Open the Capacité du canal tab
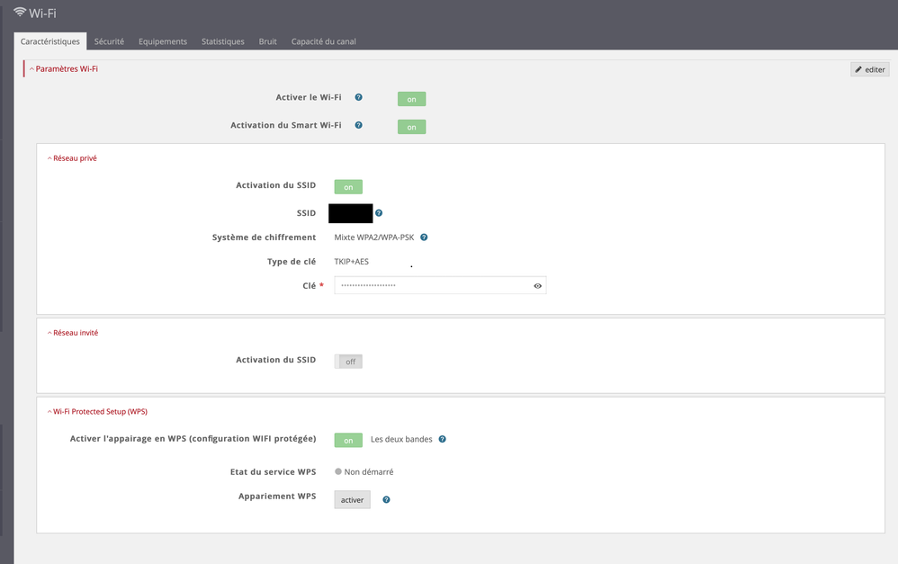The width and height of the screenshot is (898, 564). point(324,41)
